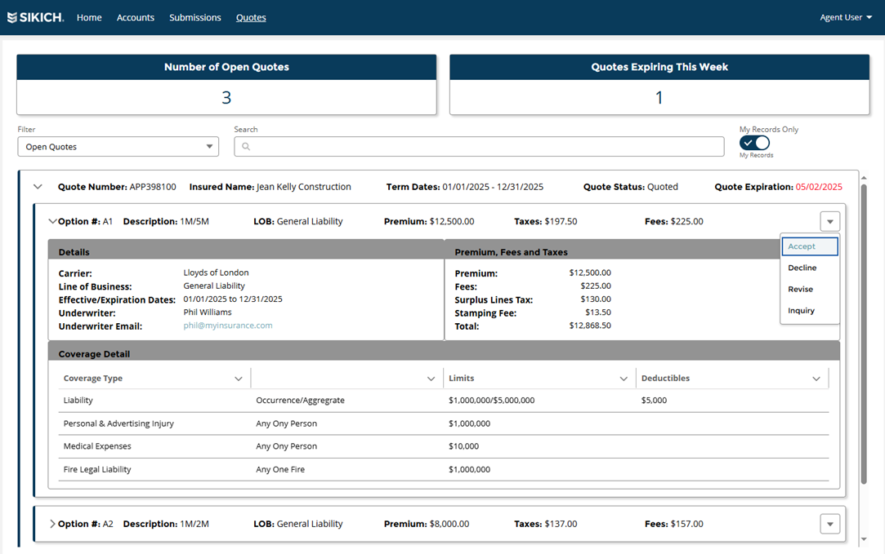
Task: Click the search magnifier icon
Action: point(246,147)
